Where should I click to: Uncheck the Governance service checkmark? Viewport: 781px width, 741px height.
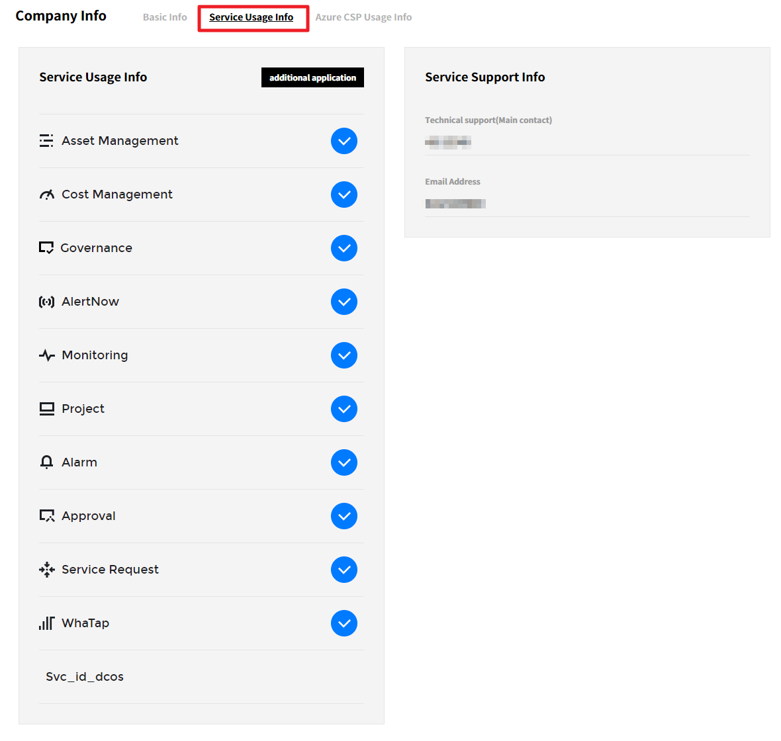344,248
